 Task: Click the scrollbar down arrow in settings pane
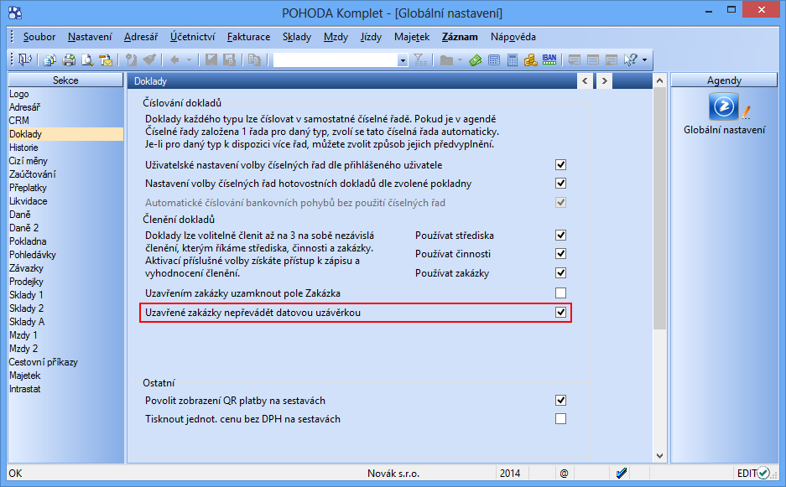click(x=659, y=455)
